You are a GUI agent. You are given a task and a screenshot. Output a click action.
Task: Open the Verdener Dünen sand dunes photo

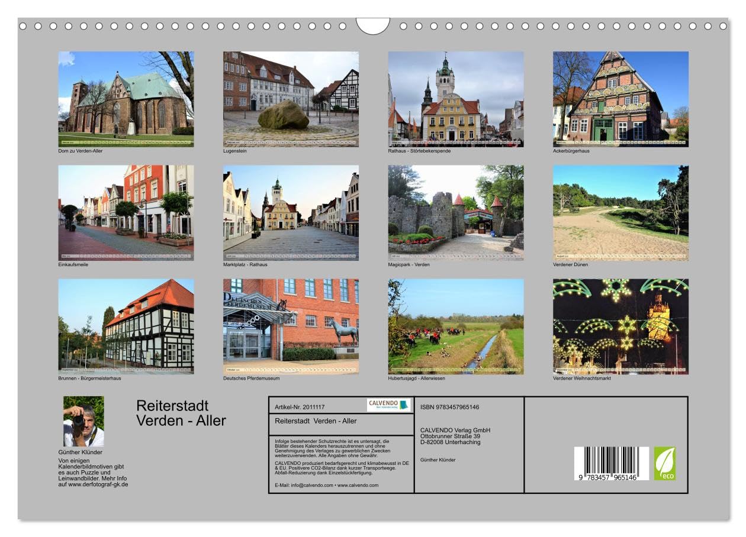point(621,212)
